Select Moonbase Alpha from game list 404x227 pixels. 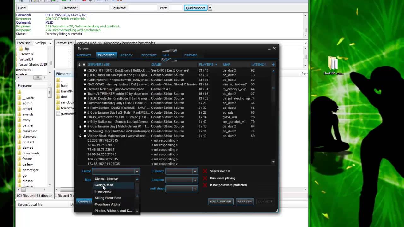tap(107, 204)
